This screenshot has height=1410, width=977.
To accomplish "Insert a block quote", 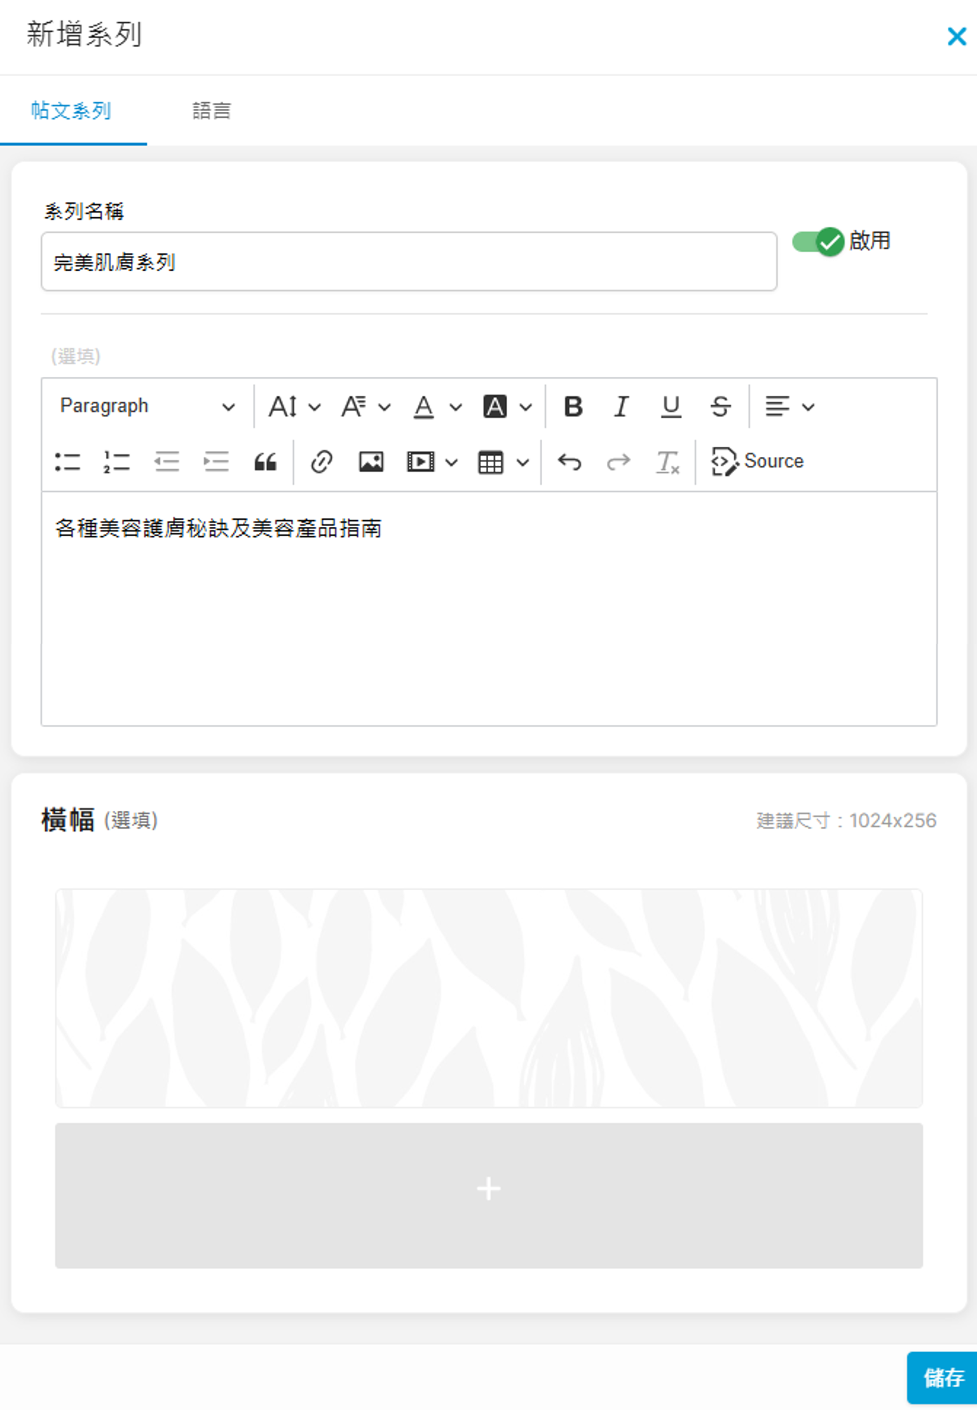I will 265,461.
